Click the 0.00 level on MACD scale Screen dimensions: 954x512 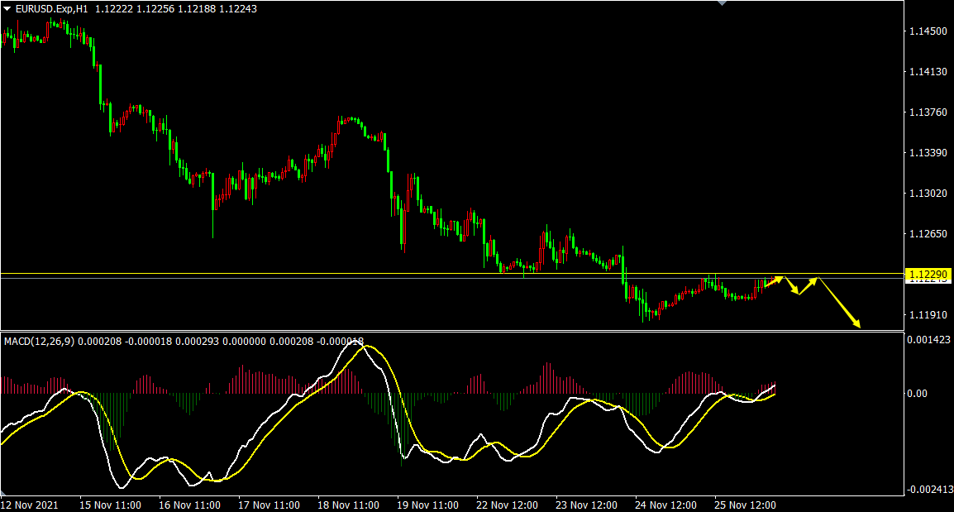tap(917, 393)
